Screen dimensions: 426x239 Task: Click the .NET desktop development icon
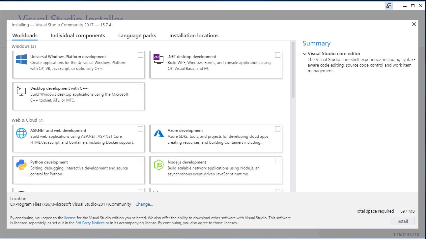click(158, 59)
